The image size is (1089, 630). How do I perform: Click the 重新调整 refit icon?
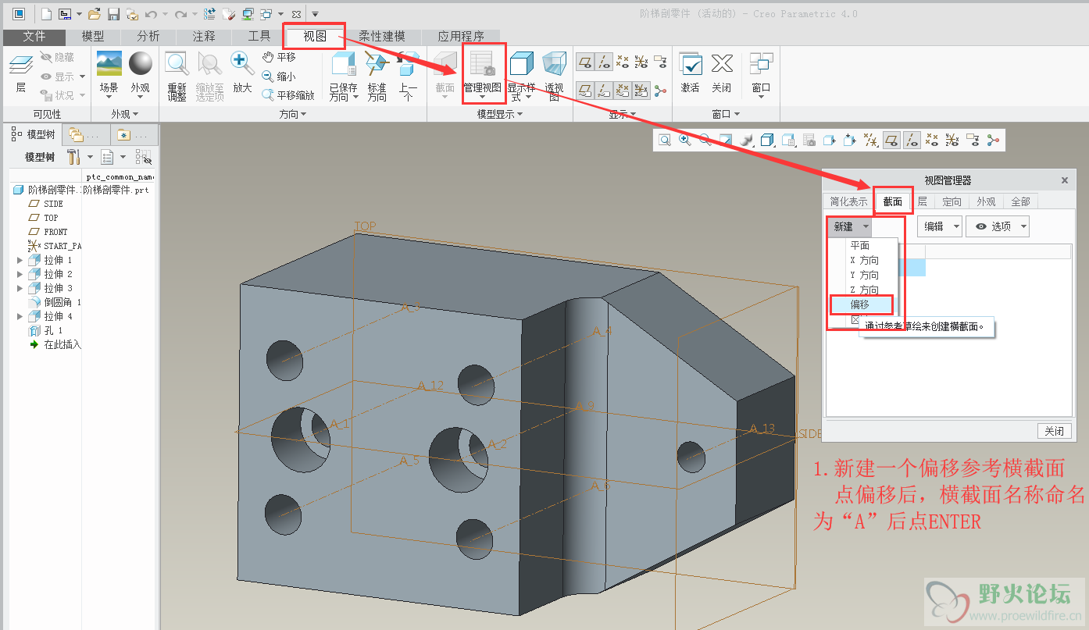(177, 66)
